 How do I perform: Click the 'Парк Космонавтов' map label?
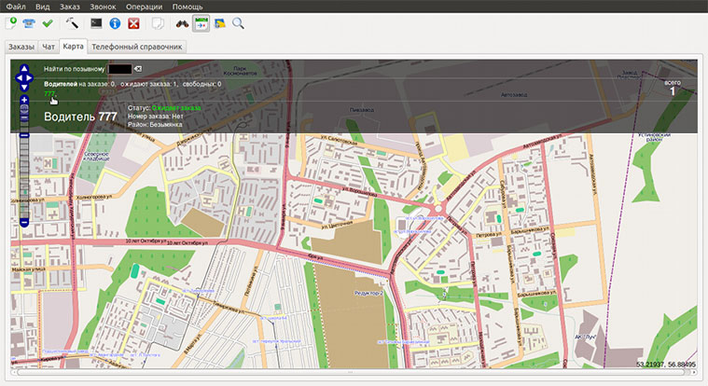(x=241, y=71)
